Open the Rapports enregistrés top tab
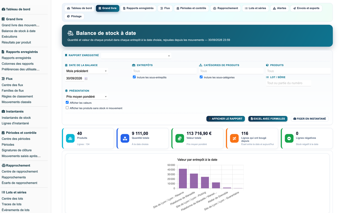This screenshot has width=344, height=213. pyautogui.click(x=138, y=8)
